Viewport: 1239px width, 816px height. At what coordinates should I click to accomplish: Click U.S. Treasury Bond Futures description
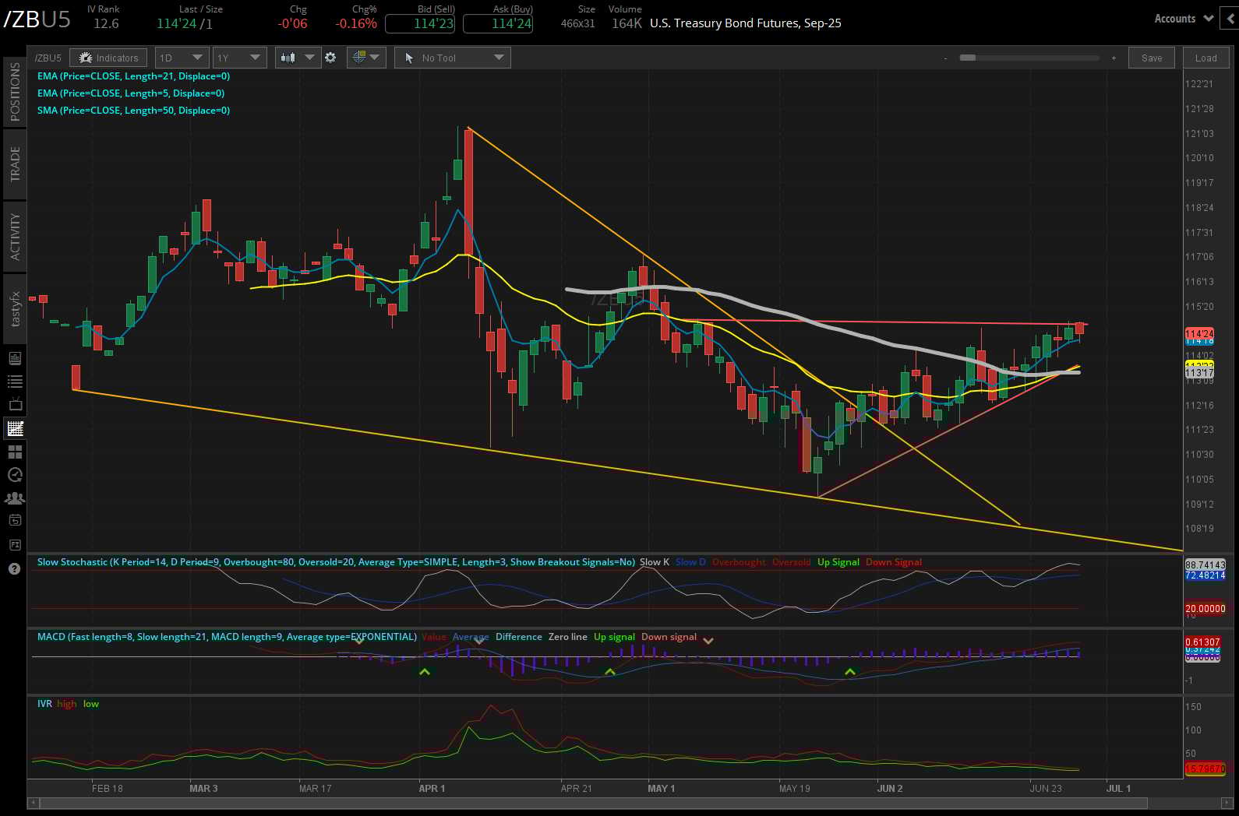tap(745, 23)
